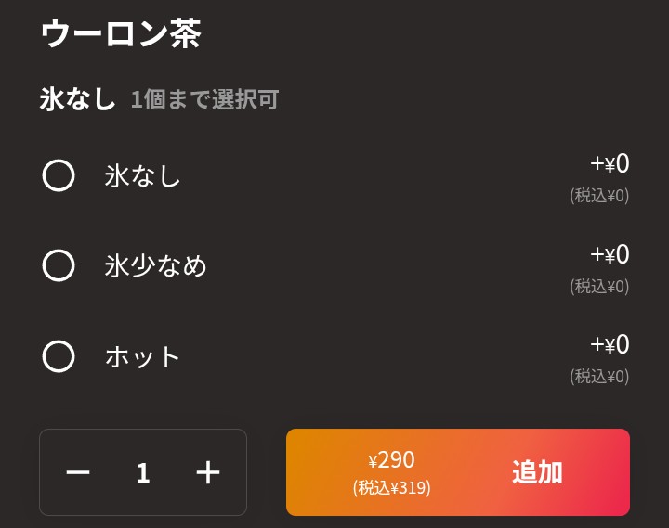Tap the 氷なし option label text
The height and width of the screenshot is (528, 669).
click(x=143, y=175)
